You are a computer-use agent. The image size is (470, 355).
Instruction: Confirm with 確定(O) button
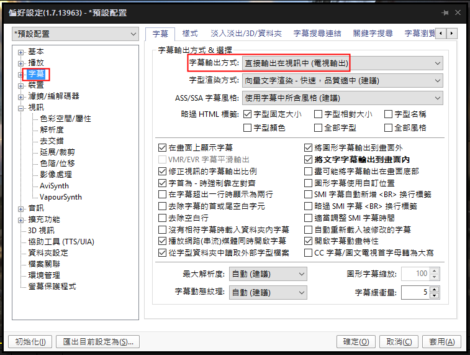(x=356, y=342)
